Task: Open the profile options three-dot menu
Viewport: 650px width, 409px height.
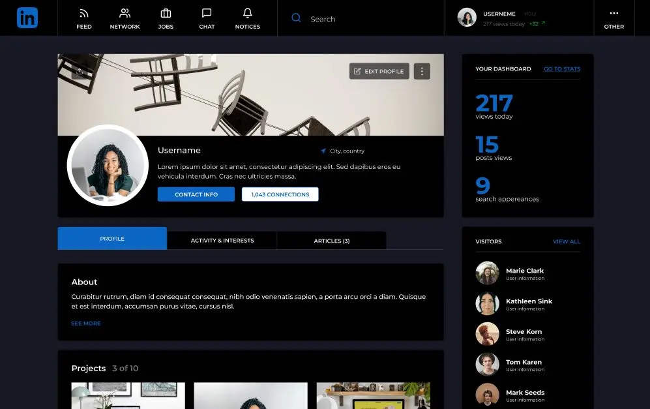Action: 422,71
